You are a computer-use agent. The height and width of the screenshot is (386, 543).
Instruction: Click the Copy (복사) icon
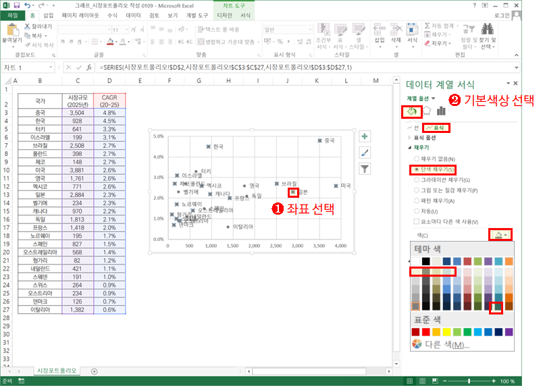[28, 36]
